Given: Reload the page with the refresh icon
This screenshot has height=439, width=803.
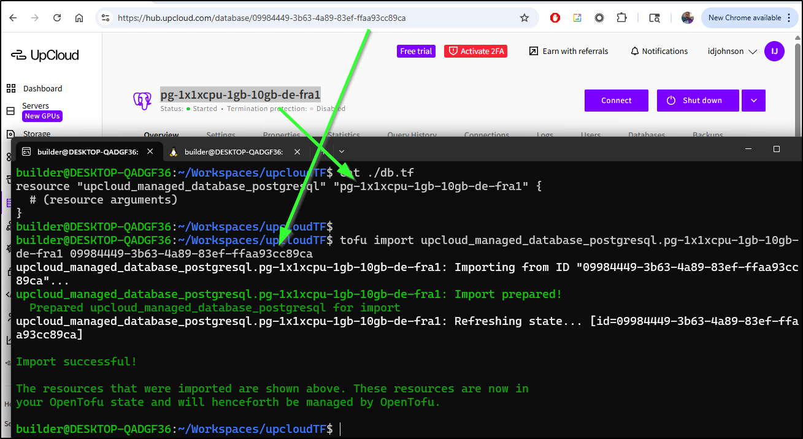Looking at the screenshot, I should [x=57, y=18].
